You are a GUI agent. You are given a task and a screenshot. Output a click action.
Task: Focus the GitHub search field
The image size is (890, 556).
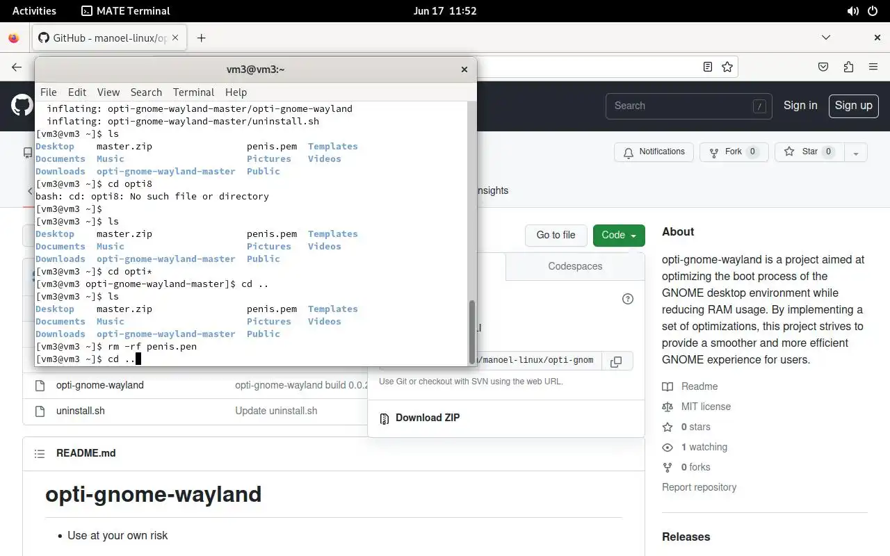tap(688, 106)
